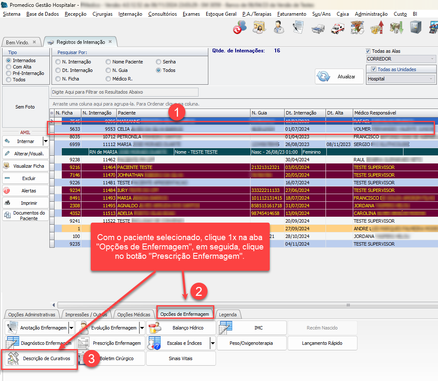The width and height of the screenshot is (438, 381).
Task: Click the 'Atualizar' refresh button
Action: point(339,77)
